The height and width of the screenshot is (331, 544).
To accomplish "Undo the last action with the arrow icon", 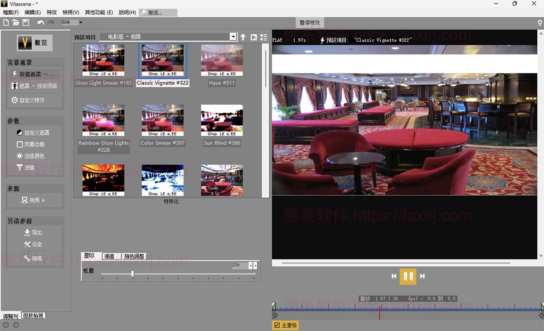I will pyautogui.click(x=41, y=23).
